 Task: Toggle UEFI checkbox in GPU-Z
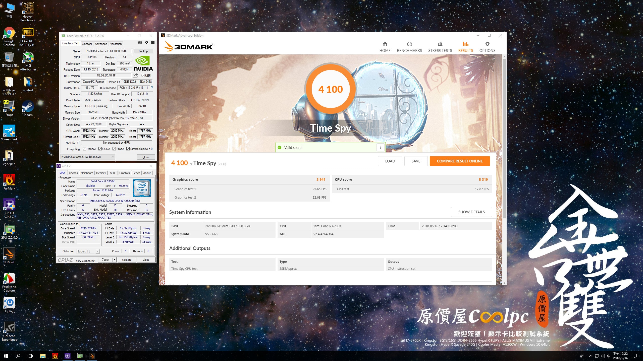[143, 76]
